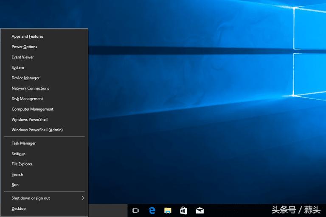Open Task View from the taskbar
The width and height of the screenshot is (326, 217).
[x=135, y=211]
